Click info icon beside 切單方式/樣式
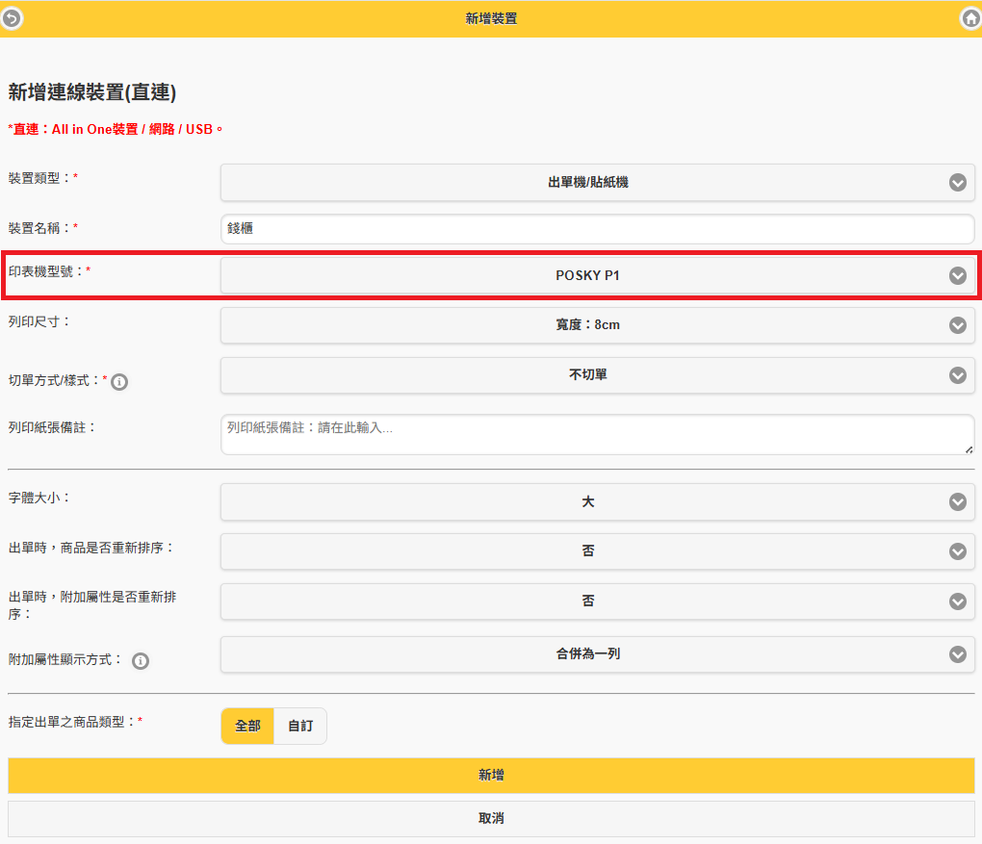This screenshot has height=844, width=982. (x=119, y=382)
